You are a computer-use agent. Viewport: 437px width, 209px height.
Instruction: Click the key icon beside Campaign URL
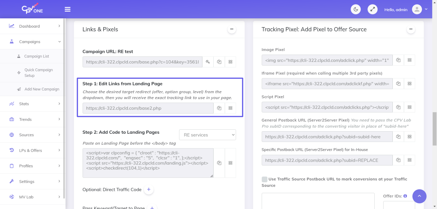(x=208, y=62)
